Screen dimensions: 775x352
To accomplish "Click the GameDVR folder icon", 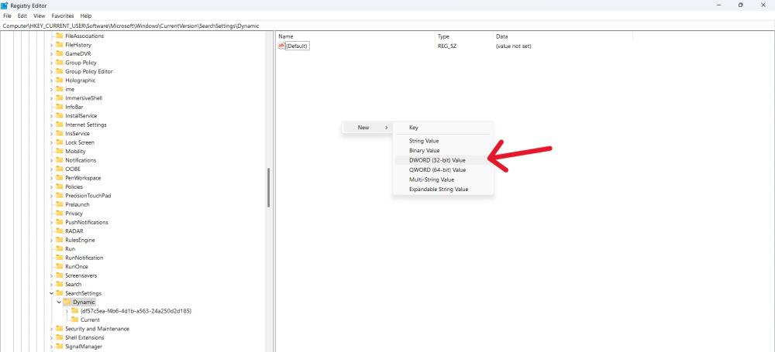I will tap(60, 54).
